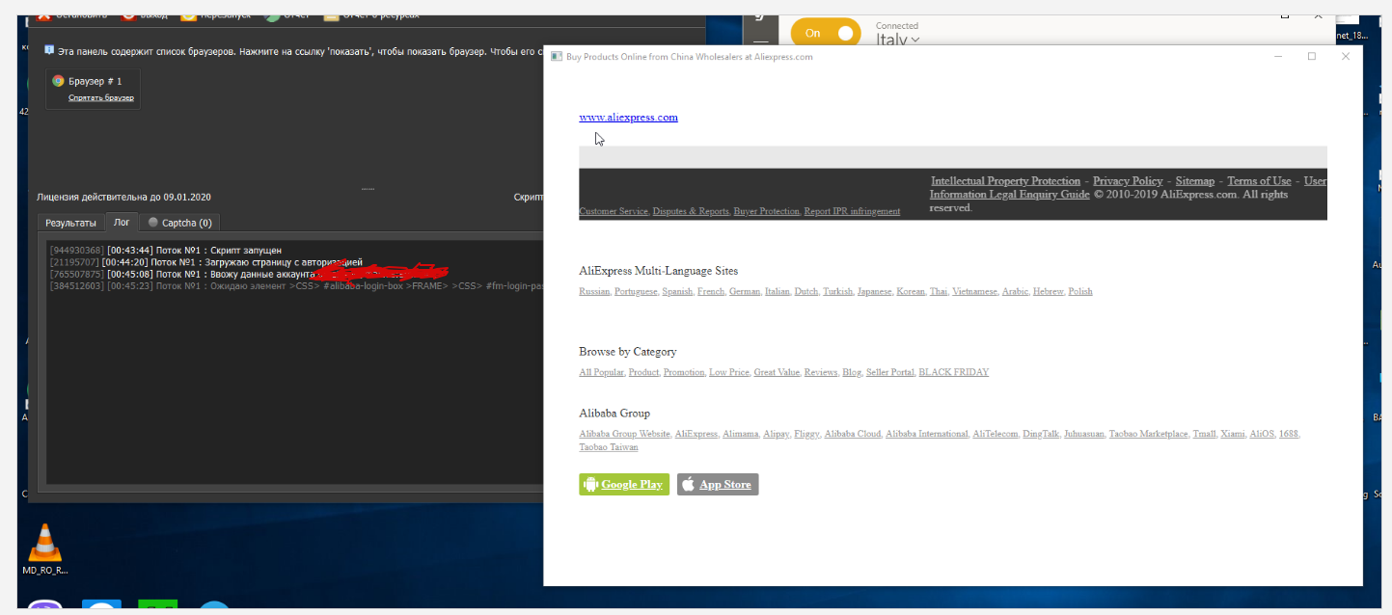
Task: Open the DingTalk link
Action: (1041, 434)
